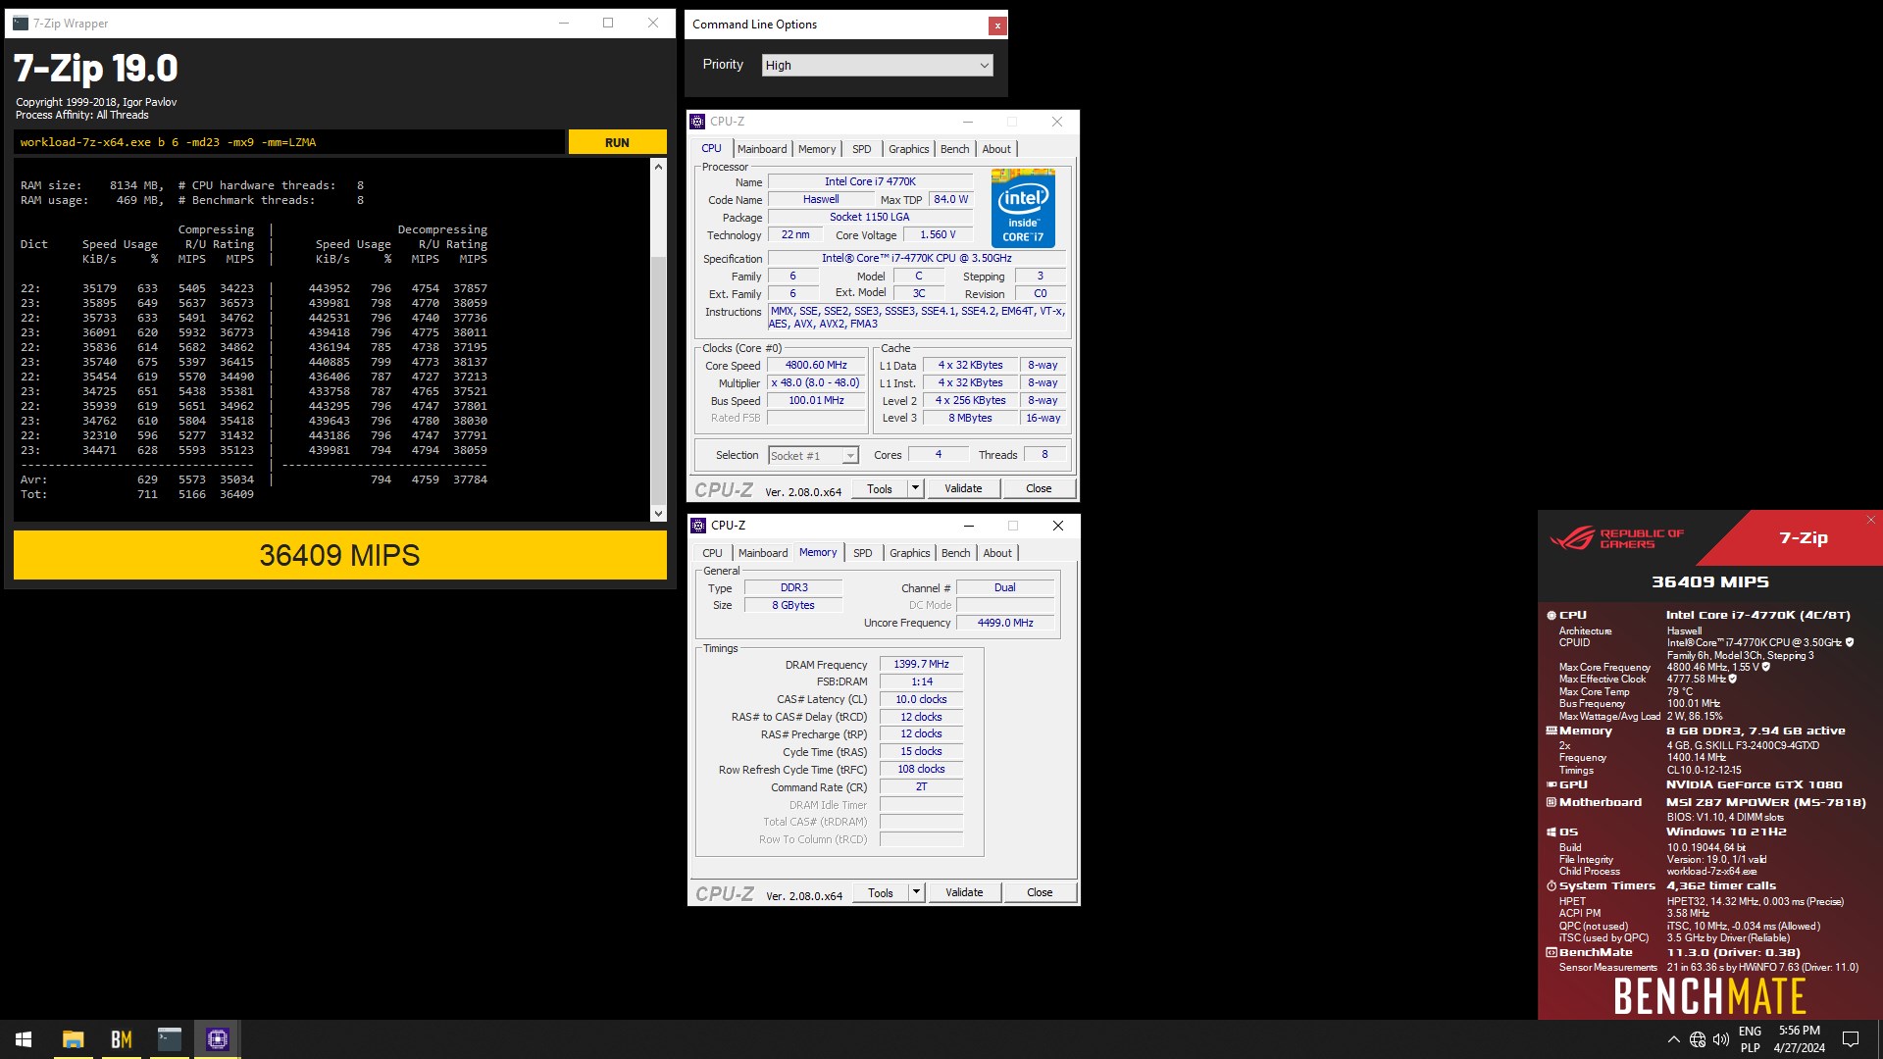Click the OS Windows icon in BenchMate

(1552, 832)
